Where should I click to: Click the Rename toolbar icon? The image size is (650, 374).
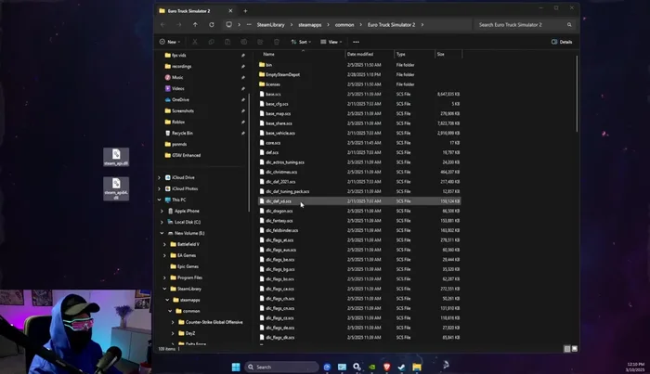243,42
